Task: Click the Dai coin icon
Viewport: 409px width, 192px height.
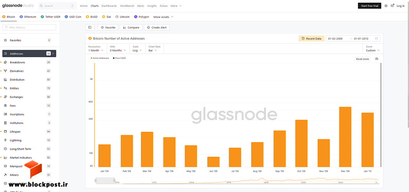Action: pos(104,17)
